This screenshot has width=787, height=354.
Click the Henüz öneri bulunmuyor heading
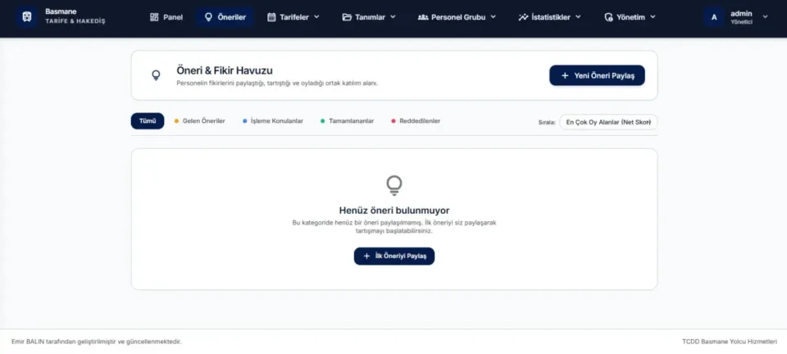click(x=394, y=210)
